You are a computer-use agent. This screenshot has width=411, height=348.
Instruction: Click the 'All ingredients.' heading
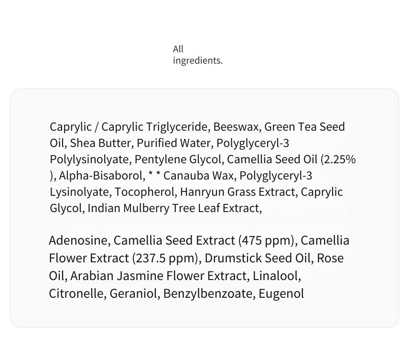tap(198, 55)
